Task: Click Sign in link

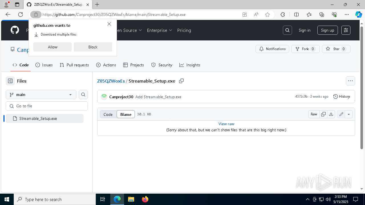Action: 305,30
